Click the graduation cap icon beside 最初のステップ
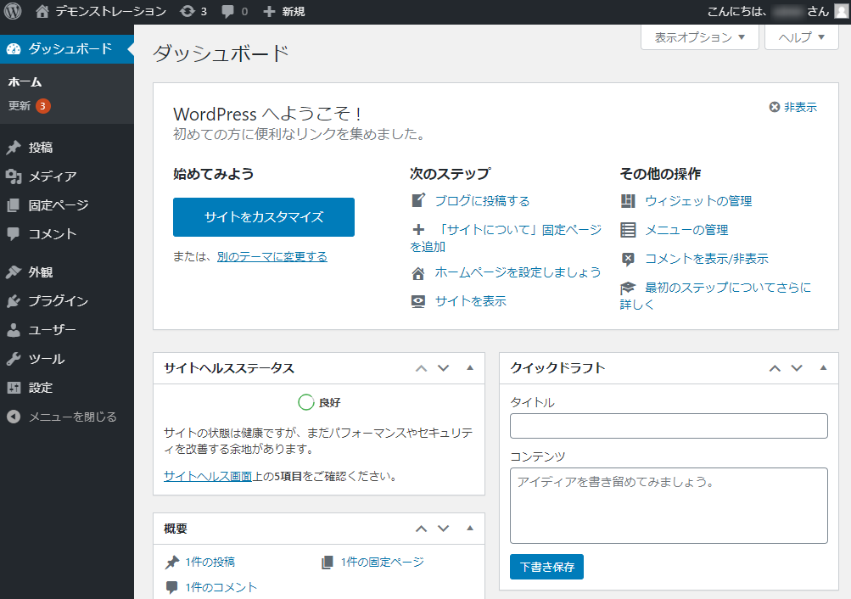Image resolution: width=851 pixels, height=599 pixels. coord(628,288)
